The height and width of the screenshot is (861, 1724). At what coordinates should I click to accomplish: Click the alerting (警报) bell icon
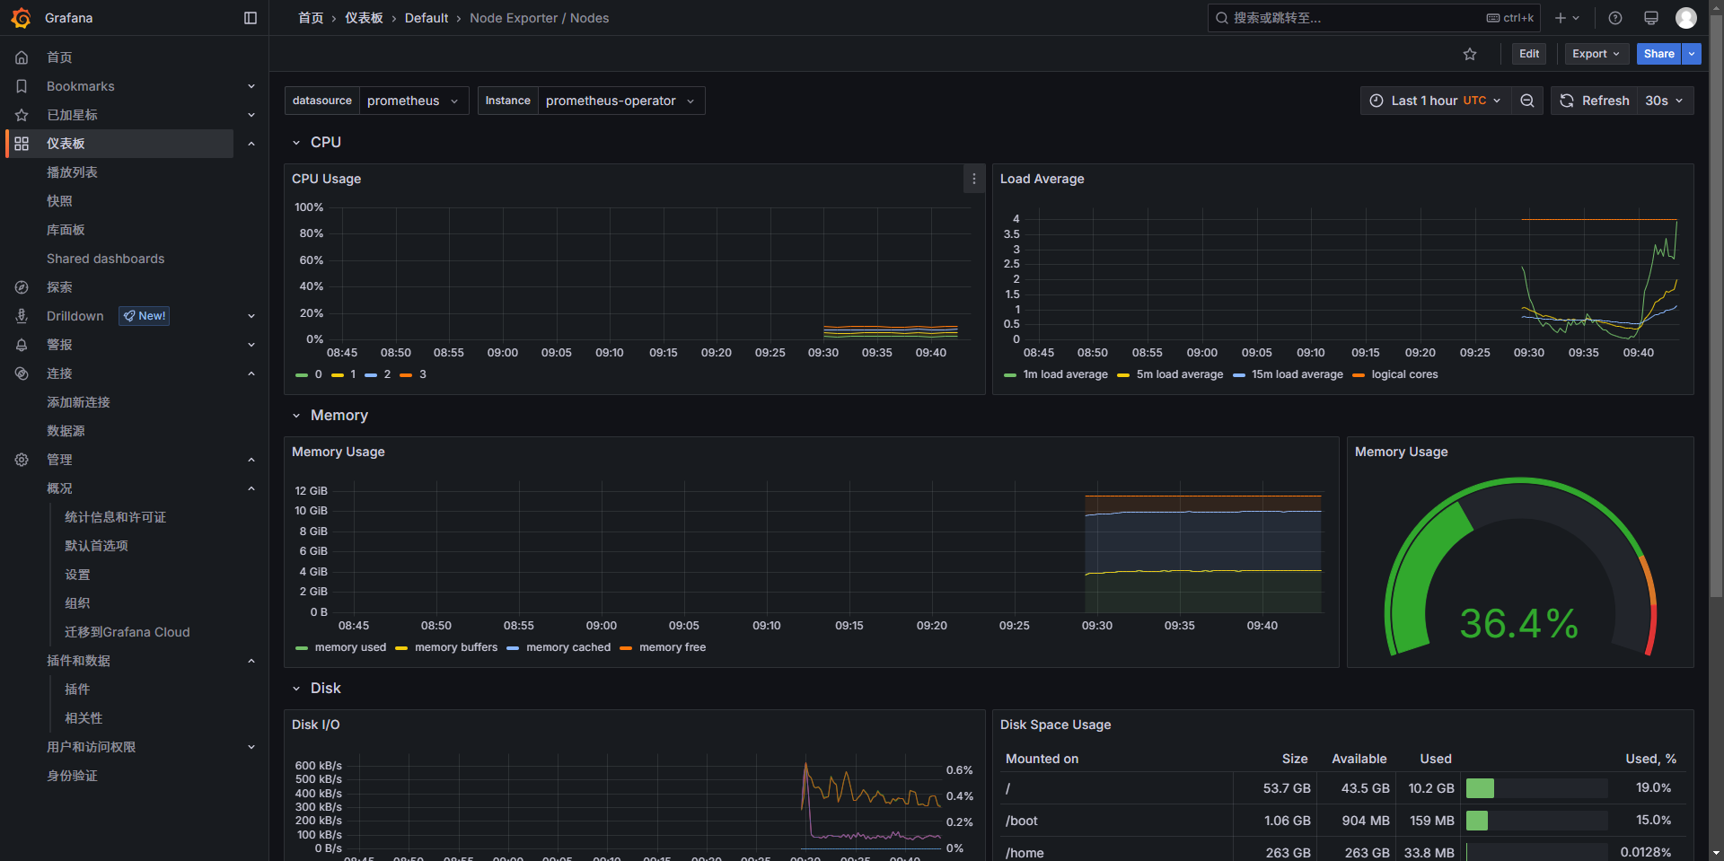(x=22, y=345)
